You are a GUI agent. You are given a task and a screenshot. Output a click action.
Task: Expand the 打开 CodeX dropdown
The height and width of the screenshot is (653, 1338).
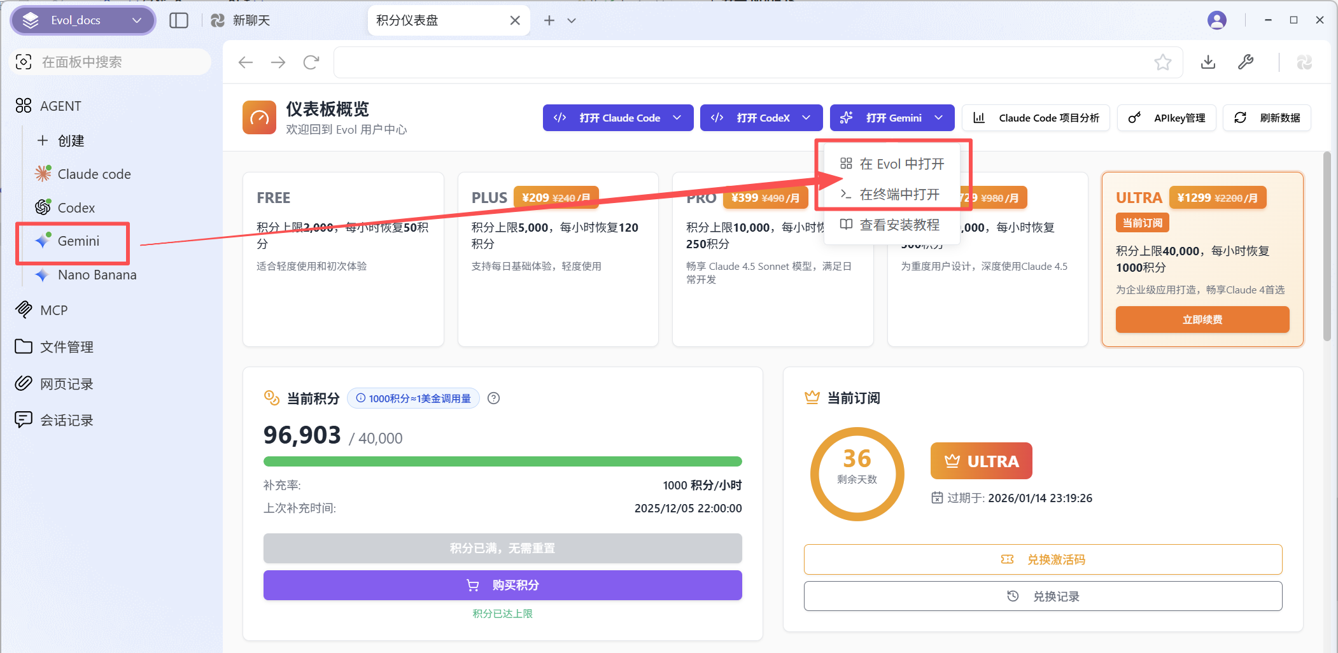click(x=806, y=118)
